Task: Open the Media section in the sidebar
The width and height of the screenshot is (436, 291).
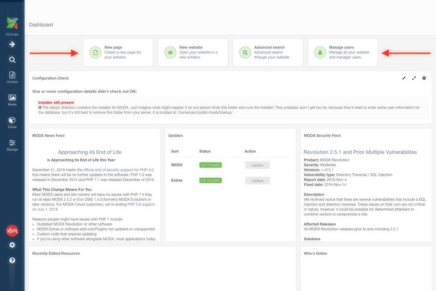Action: (x=12, y=100)
